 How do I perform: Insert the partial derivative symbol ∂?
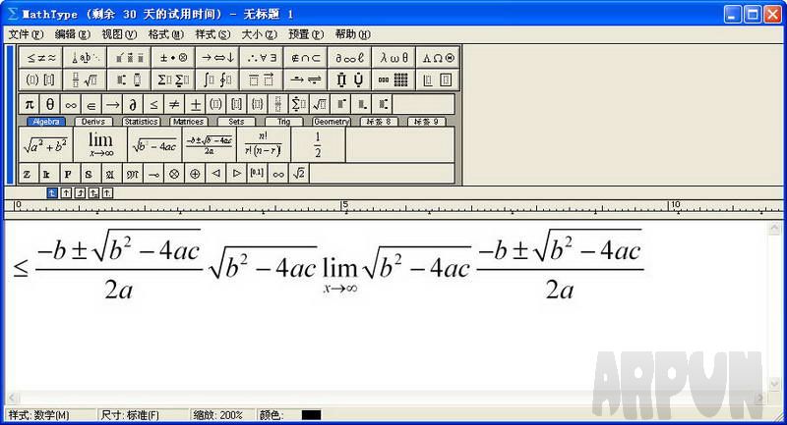tap(133, 104)
